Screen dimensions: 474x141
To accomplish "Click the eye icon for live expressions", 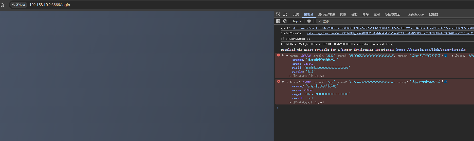I will click(309, 21).
